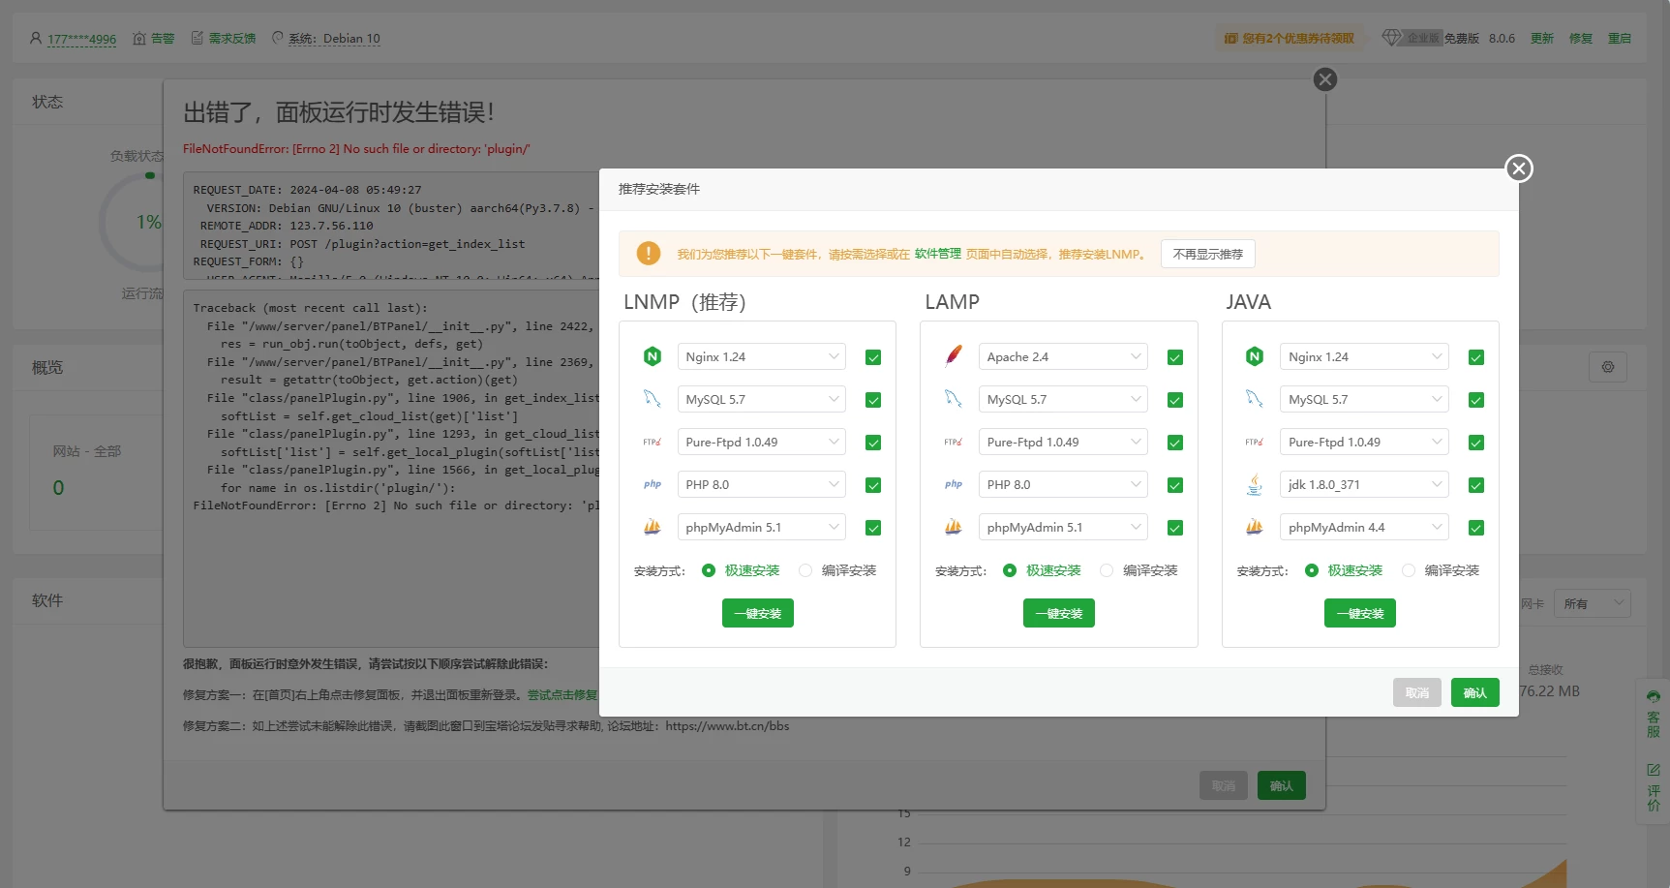Click the 177****4996 account link
The image size is (1670, 888).
pos(81,39)
